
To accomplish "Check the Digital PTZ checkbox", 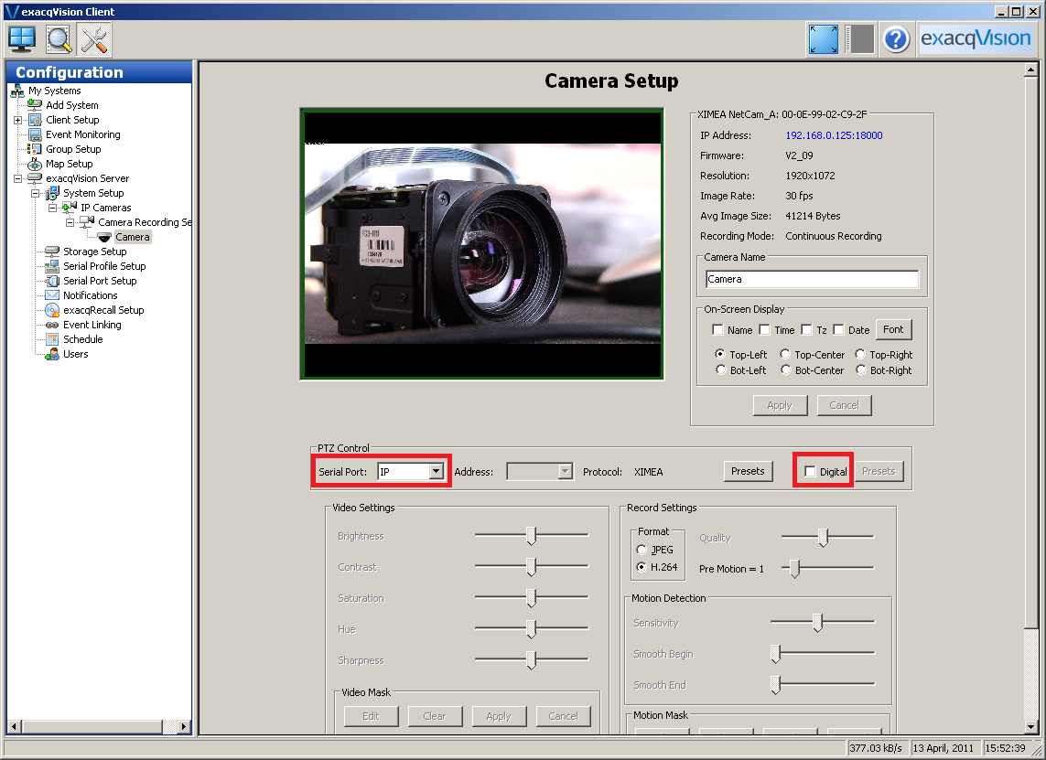I will tap(810, 471).
